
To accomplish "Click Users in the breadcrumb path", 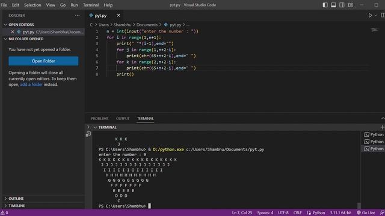I will click(103, 25).
